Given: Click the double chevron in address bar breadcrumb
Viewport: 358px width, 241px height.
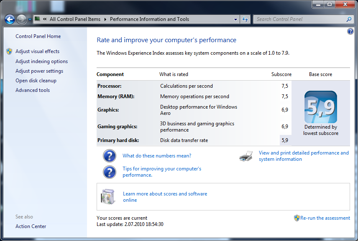Looking at the screenshot, I should tap(45, 19).
